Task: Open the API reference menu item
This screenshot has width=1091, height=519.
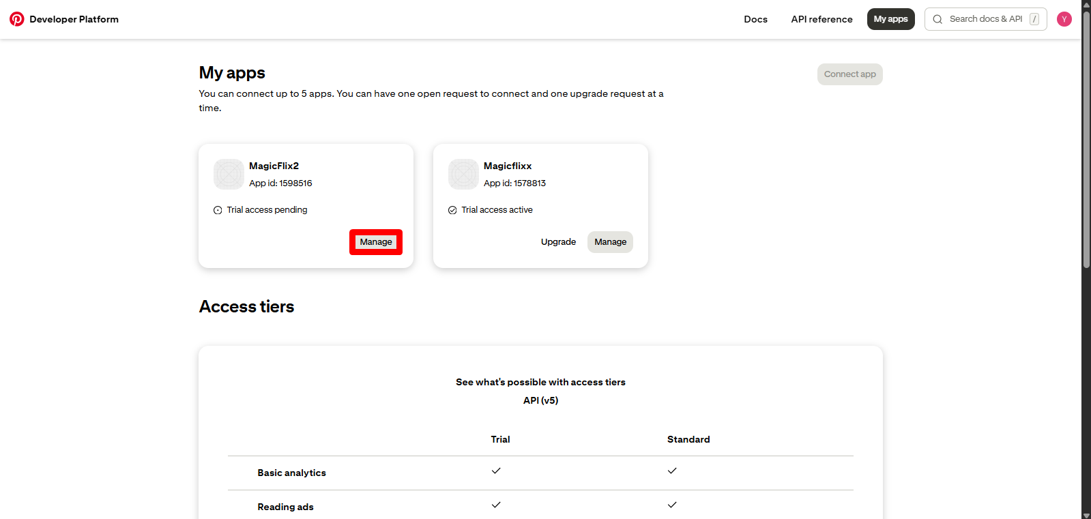Action: (821, 19)
